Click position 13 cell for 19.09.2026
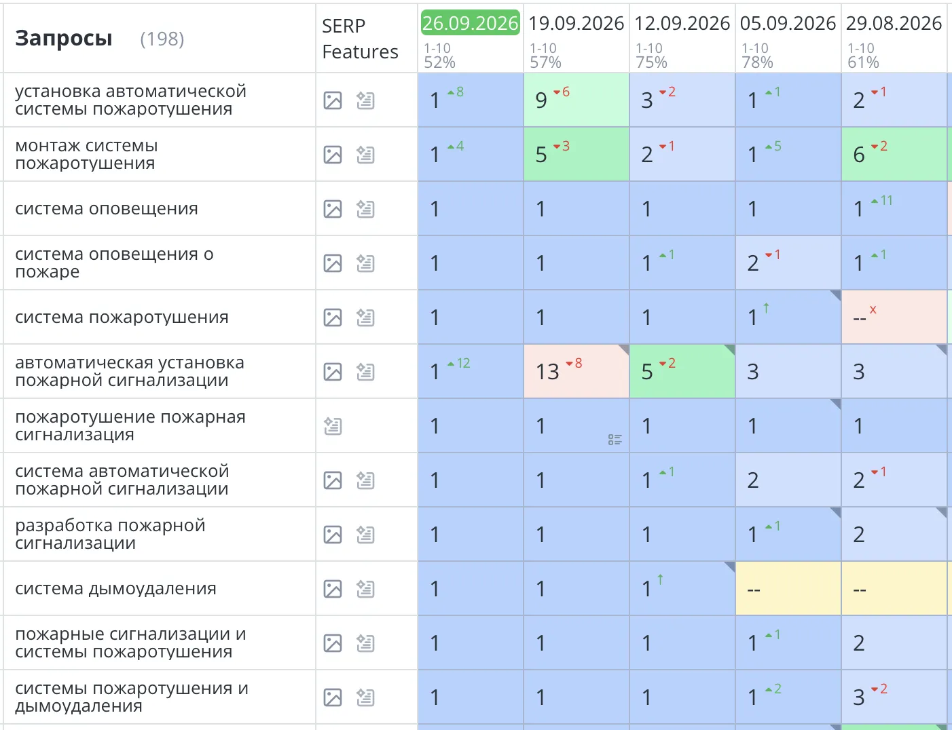 (576, 371)
